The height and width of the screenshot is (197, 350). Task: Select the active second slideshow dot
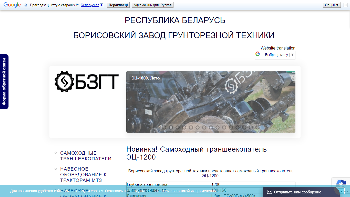[x=171, y=127]
